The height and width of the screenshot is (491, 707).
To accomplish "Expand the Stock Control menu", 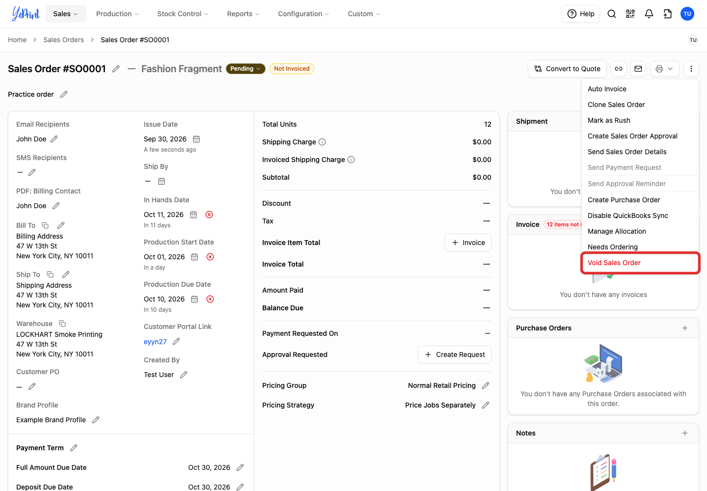I will click(183, 14).
